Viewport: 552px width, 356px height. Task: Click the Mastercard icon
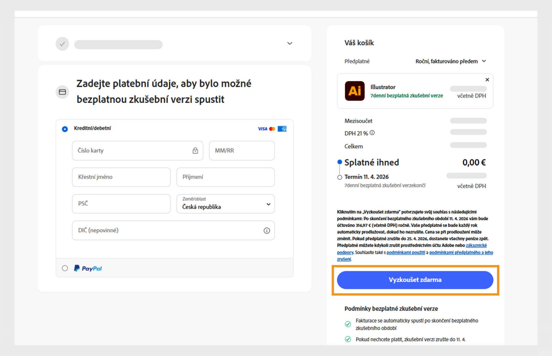[x=272, y=129]
